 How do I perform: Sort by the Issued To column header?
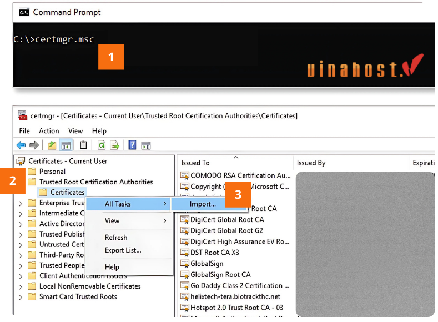point(195,163)
